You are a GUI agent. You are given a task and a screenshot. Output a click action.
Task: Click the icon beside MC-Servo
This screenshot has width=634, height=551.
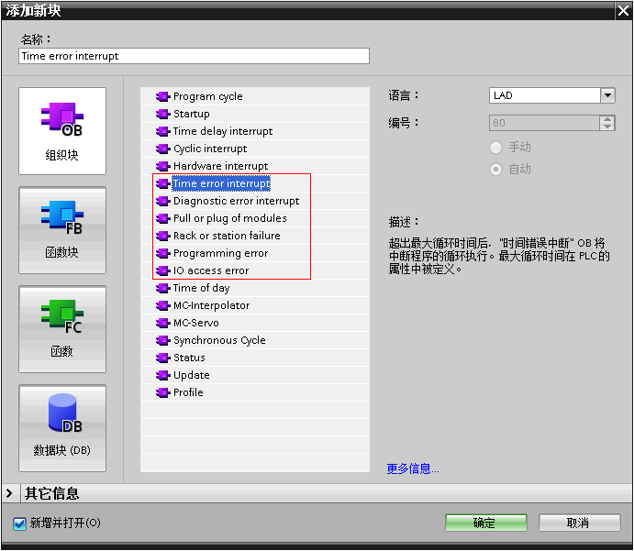[x=163, y=323]
